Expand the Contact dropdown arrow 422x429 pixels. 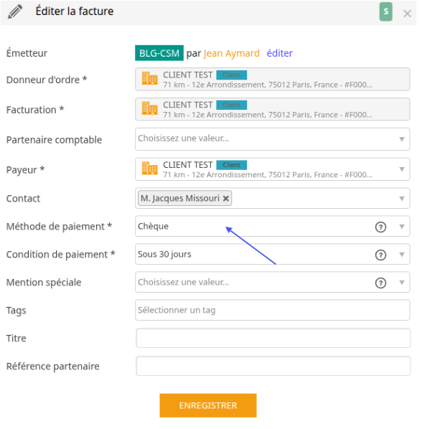(x=401, y=199)
